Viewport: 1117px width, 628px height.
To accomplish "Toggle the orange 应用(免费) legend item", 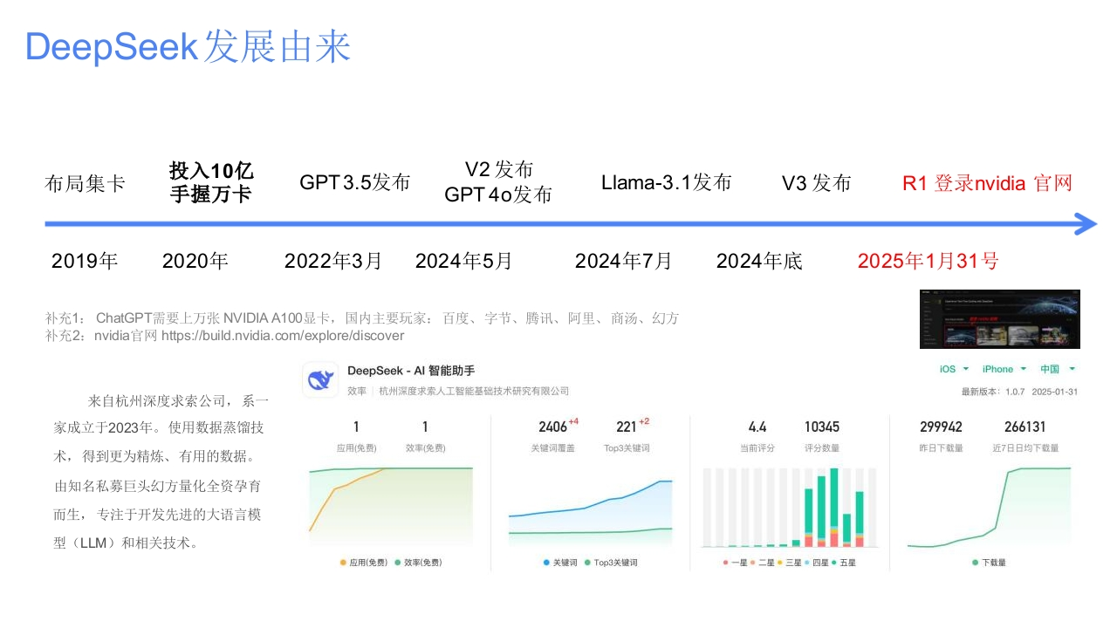I will (x=364, y=563).
